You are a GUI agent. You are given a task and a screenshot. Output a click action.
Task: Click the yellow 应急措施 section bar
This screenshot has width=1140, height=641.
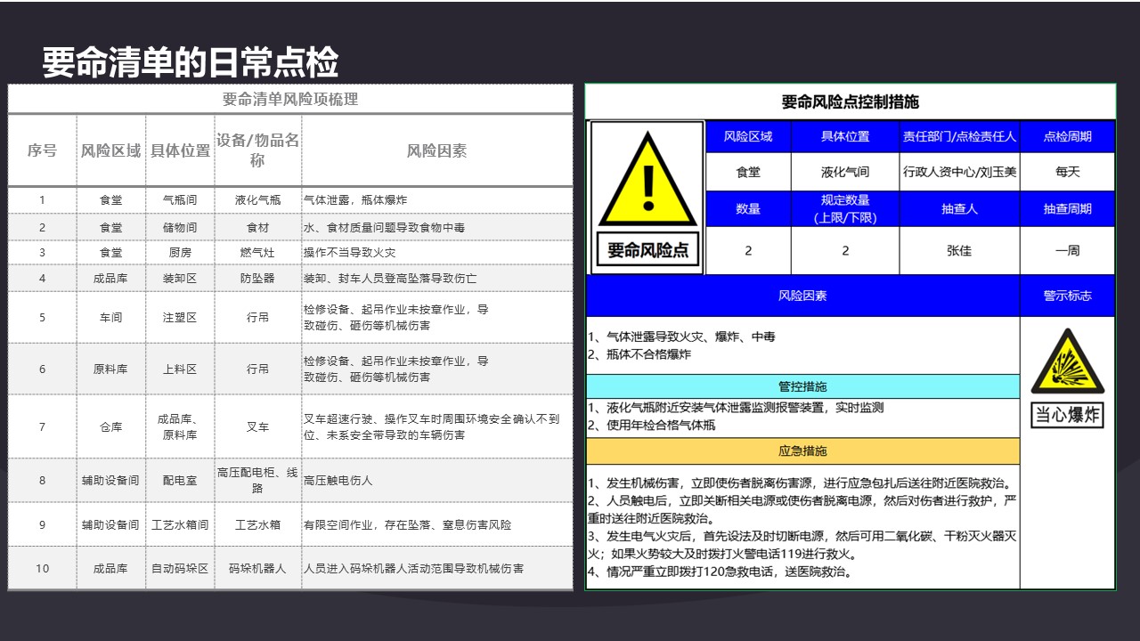click(x=802, y=451)
